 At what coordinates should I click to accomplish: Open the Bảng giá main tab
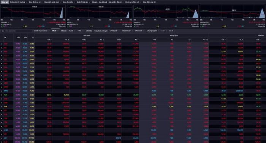pyautogui.click(x=5, y=2)
